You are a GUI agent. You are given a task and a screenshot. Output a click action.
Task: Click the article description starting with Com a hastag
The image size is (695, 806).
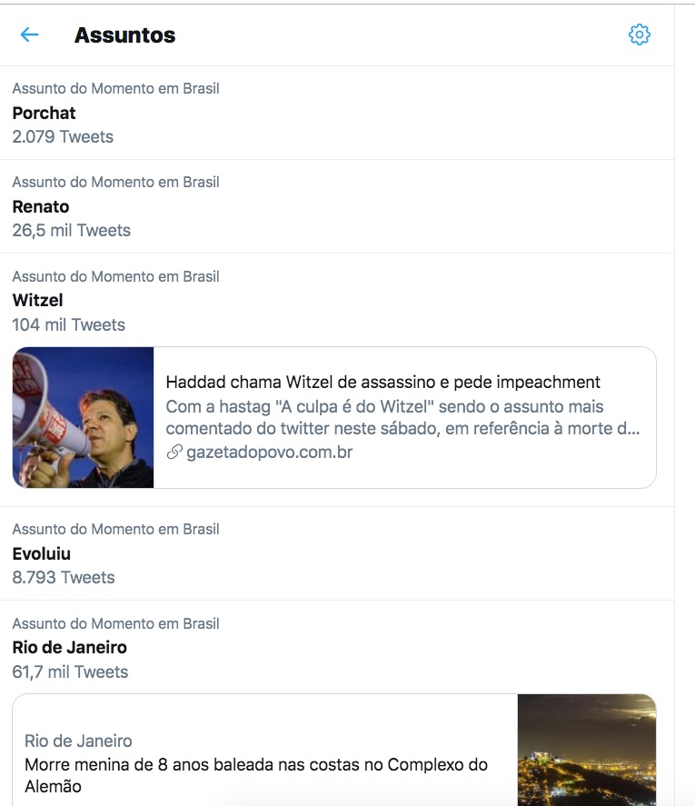[x=402, y=417]
